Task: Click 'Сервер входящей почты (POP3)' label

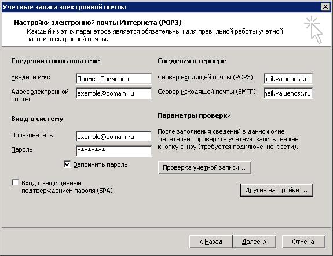Action: (206, 77)
